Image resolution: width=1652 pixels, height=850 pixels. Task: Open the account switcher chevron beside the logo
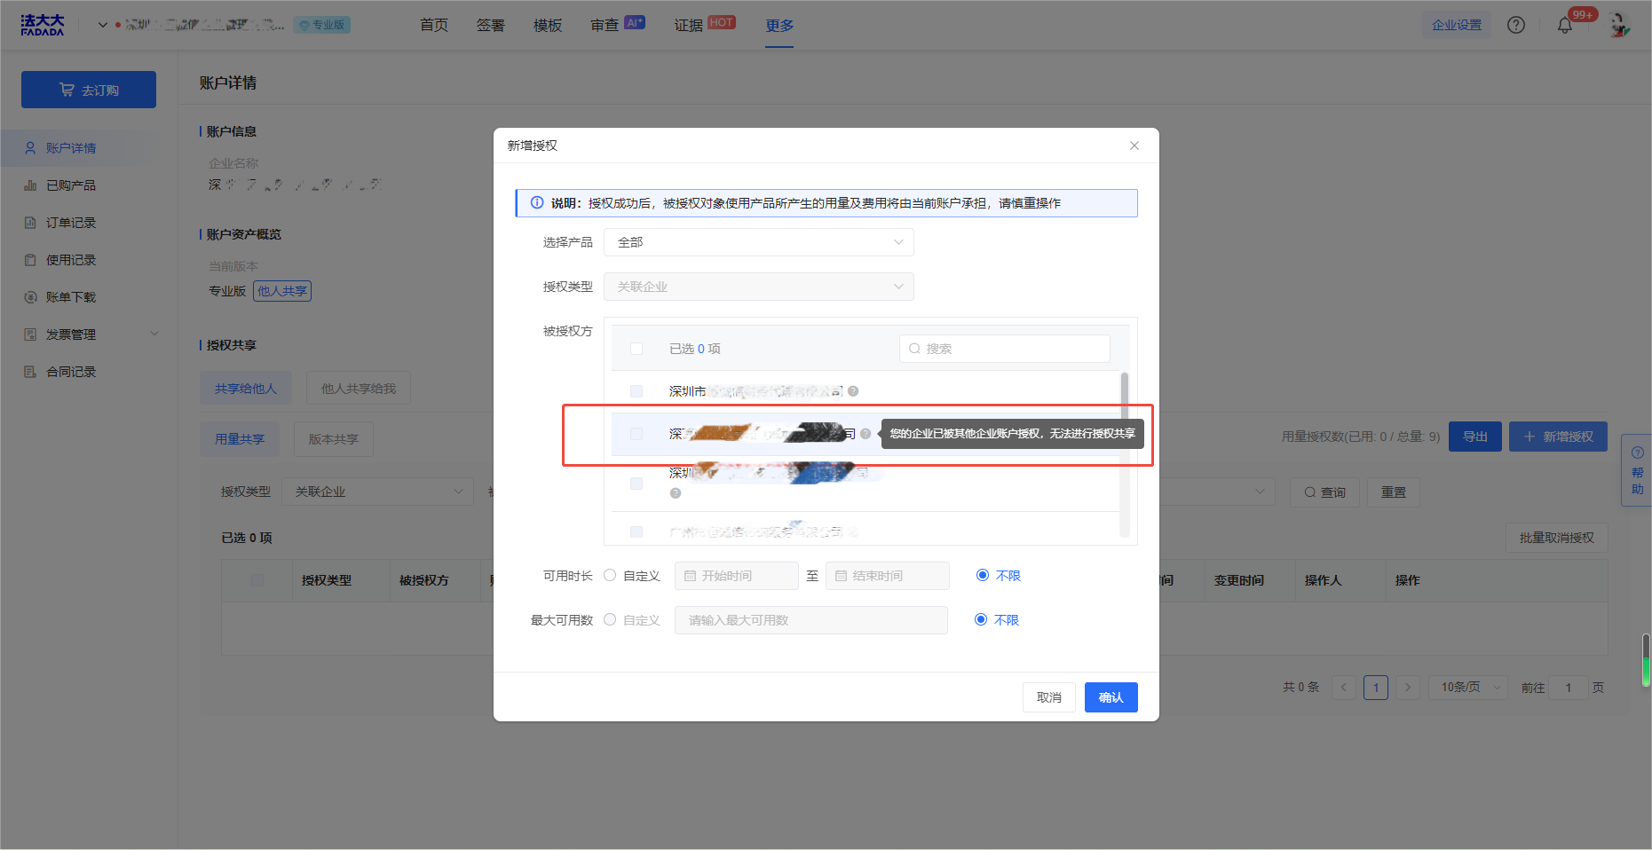click(103, 25)
